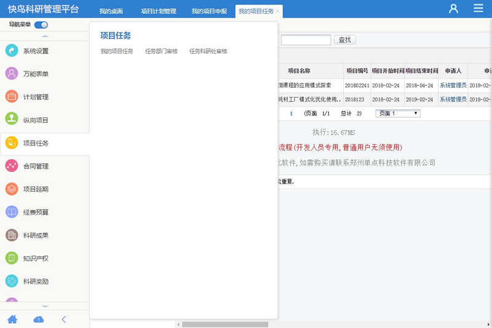Click project number 201802241 cell
492x328 pixels.
(x=357, y=85)
